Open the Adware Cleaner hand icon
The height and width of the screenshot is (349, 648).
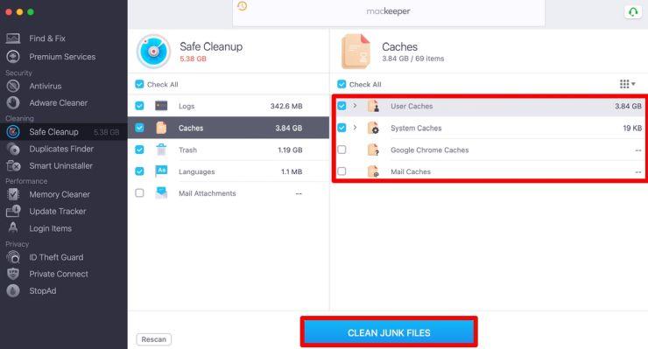coord(13,102)
